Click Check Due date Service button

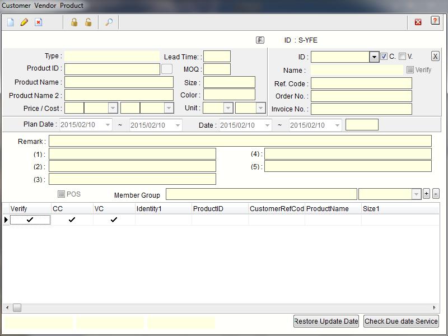coord(401,321)
